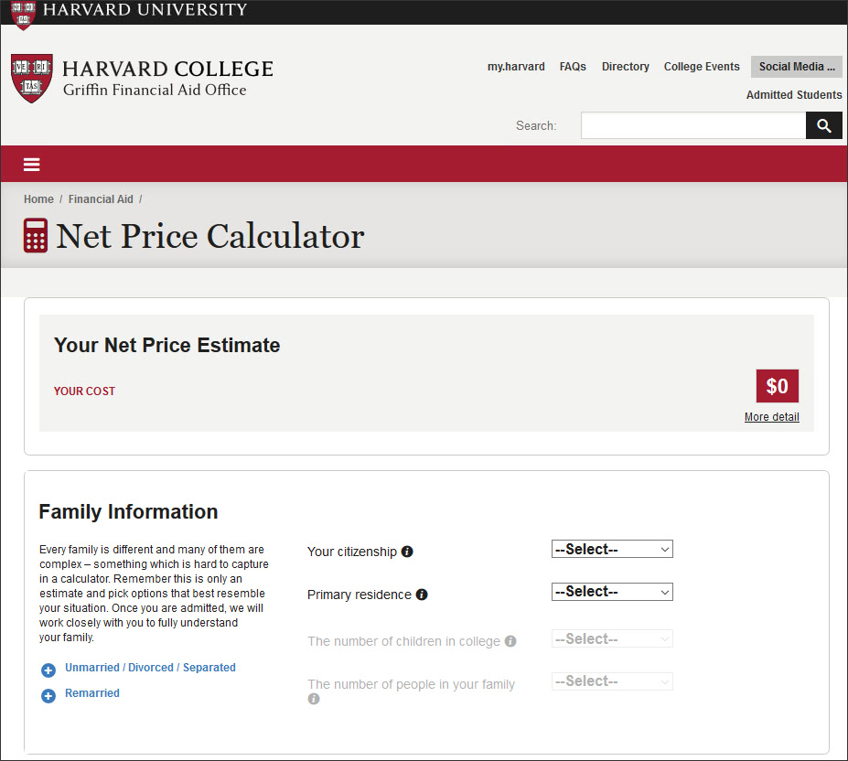Click the Primary residence info icon
The image size is (848, 761).
click(422, 595)
